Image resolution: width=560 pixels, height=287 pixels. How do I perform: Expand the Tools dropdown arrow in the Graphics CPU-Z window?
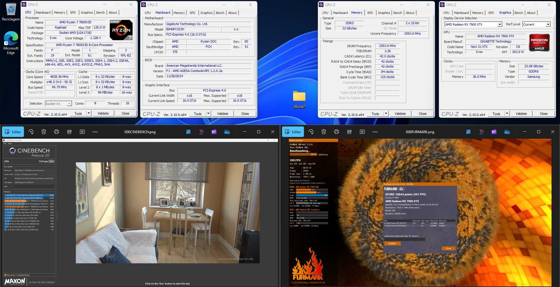(507, 114)
